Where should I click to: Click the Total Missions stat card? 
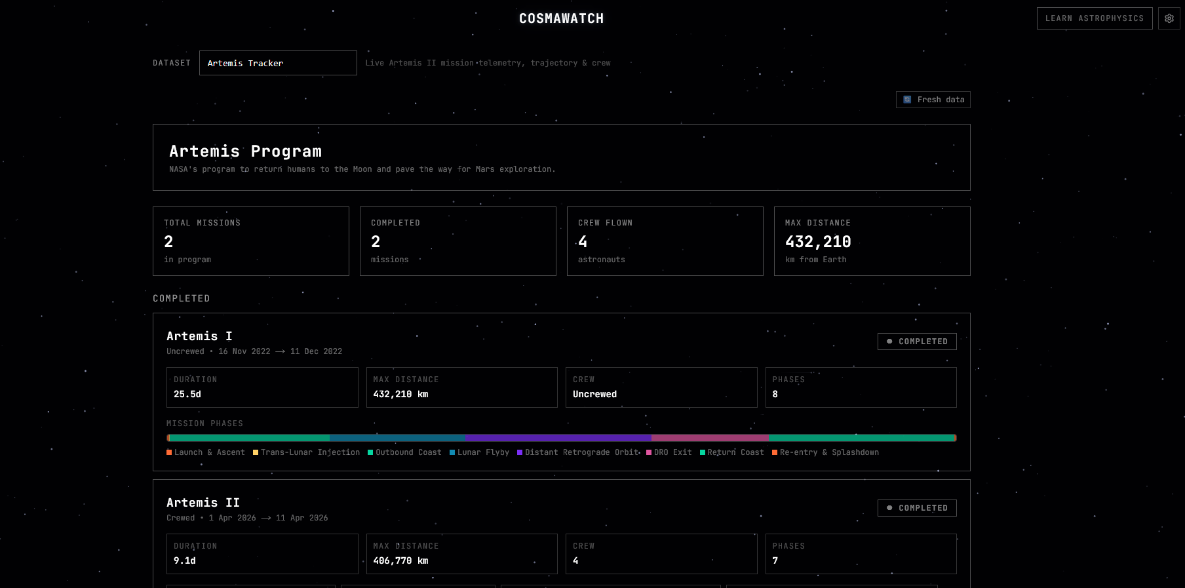click(251, 241)
